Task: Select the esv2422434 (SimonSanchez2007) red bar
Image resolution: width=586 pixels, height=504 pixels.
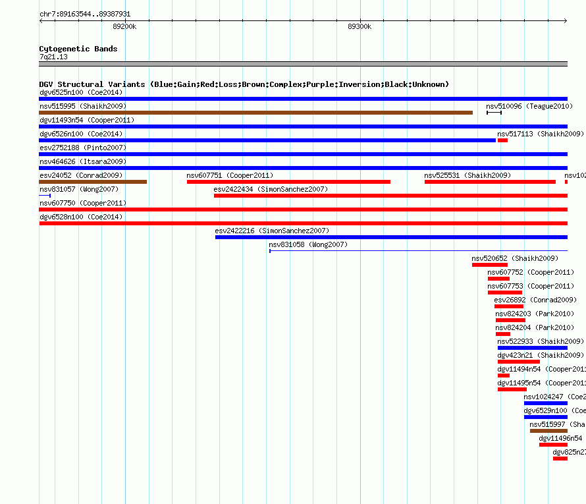Action: (x=390, y=196)
